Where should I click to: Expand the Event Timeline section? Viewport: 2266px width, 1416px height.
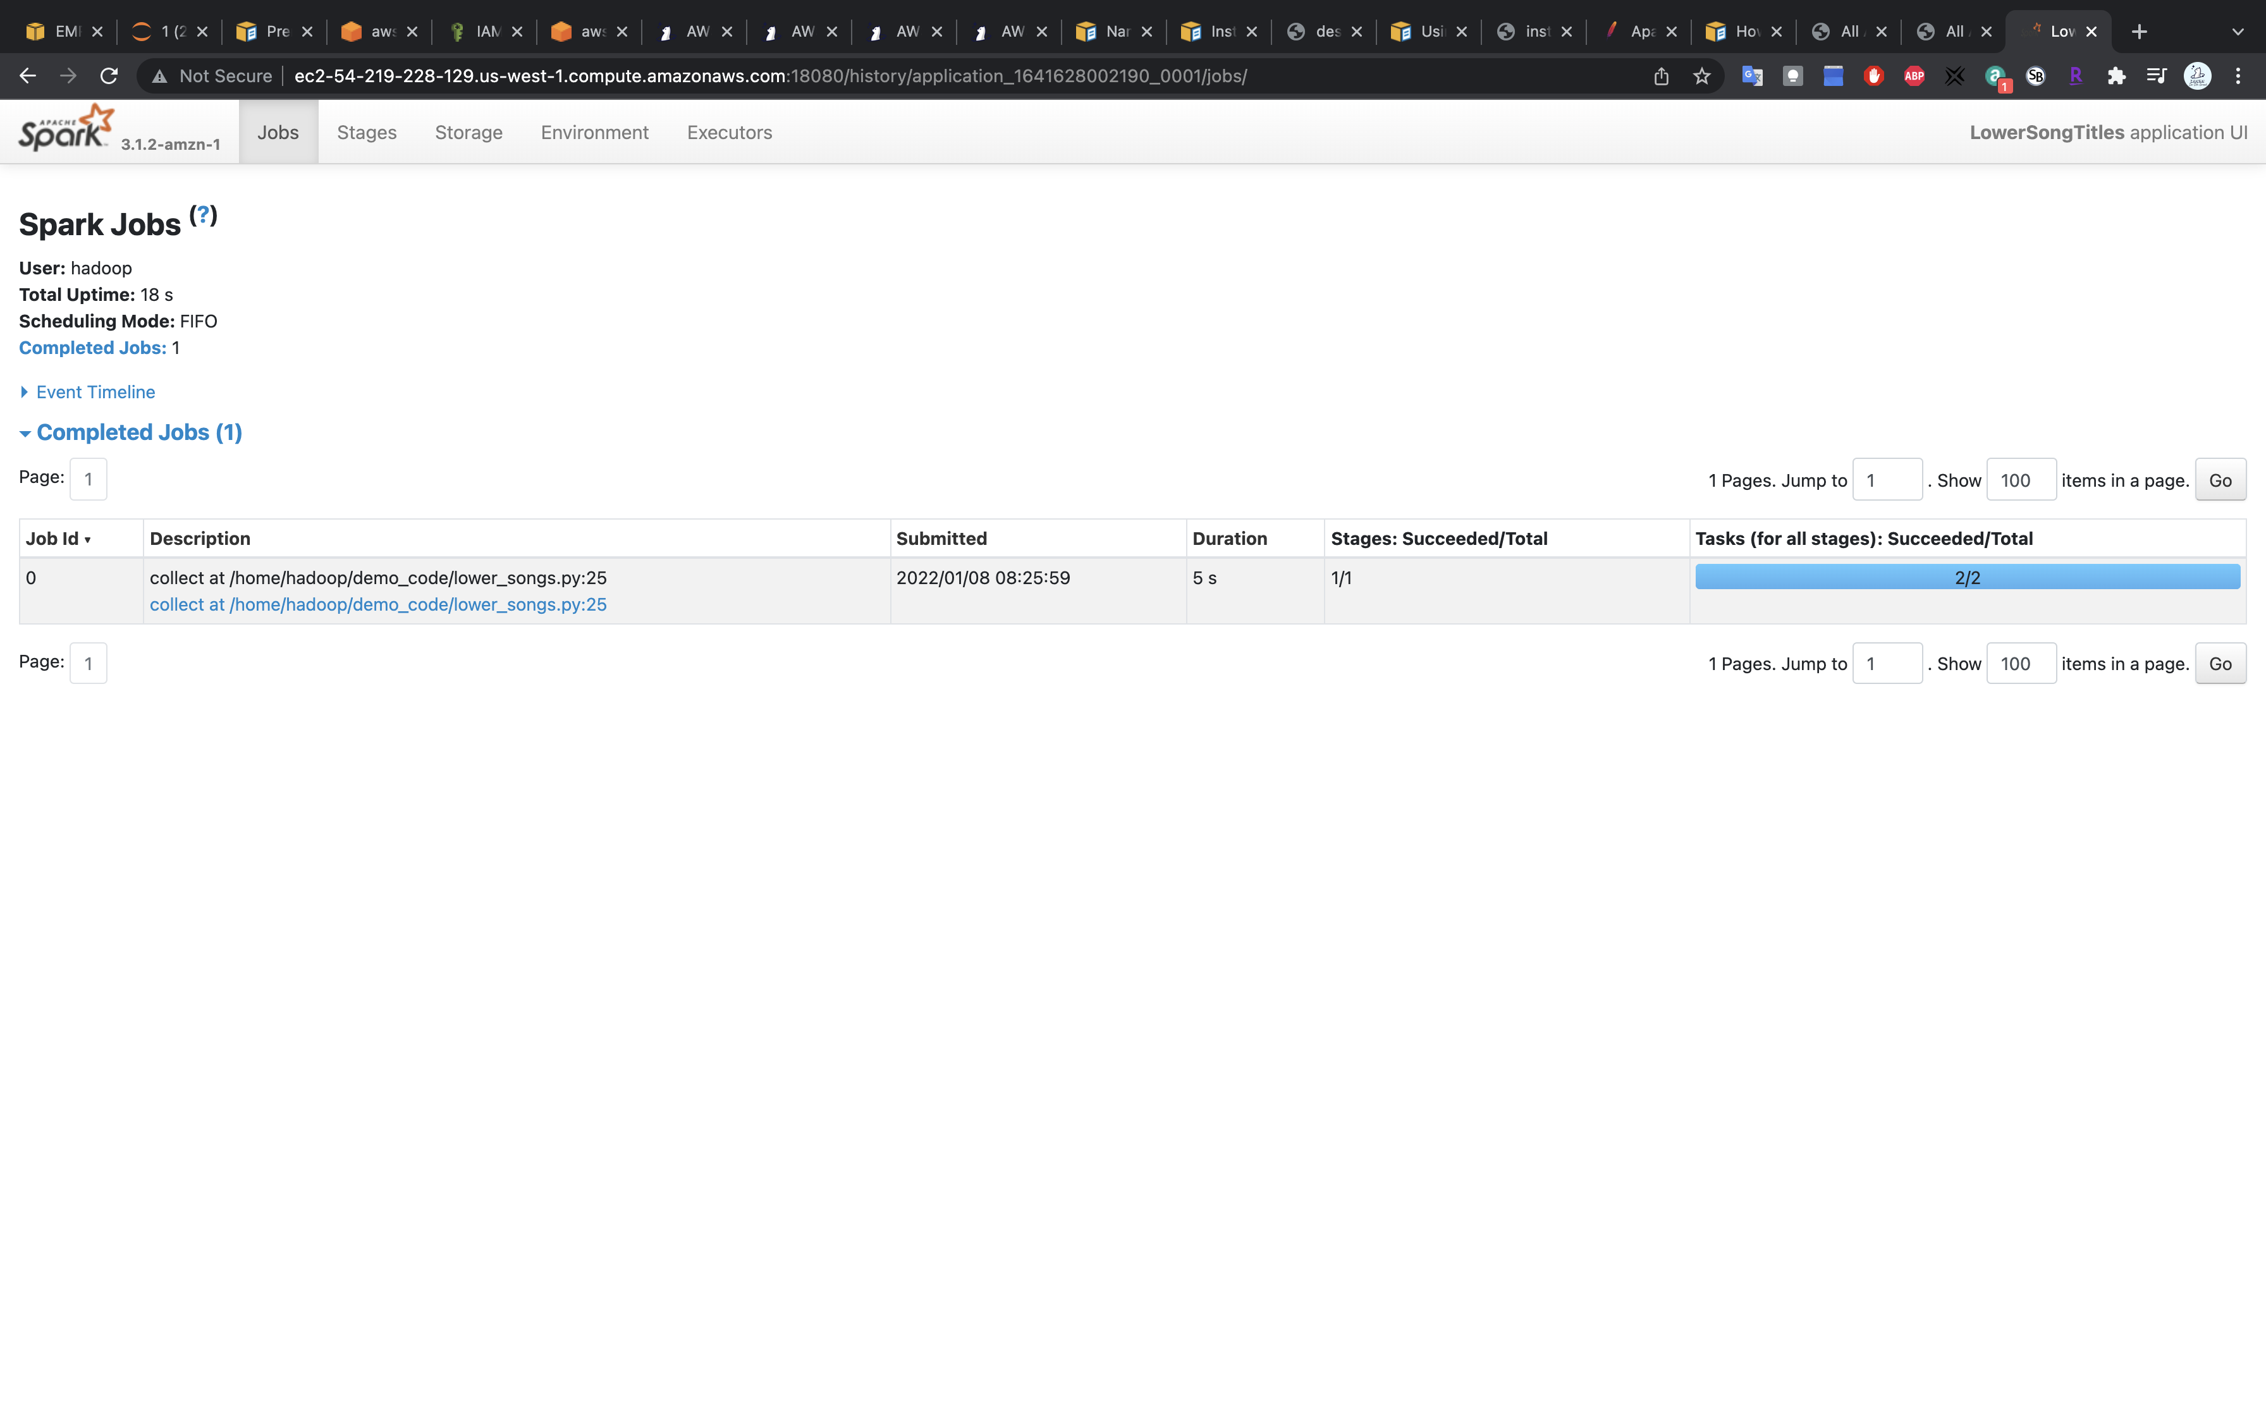(x=95, y=393)
